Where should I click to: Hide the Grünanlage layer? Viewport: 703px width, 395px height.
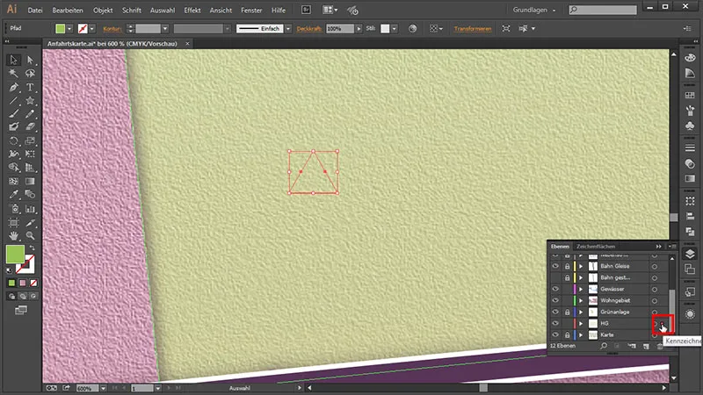click(555, 312)
